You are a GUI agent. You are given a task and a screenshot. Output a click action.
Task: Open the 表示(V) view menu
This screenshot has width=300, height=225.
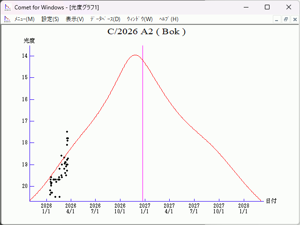point(75,19)
